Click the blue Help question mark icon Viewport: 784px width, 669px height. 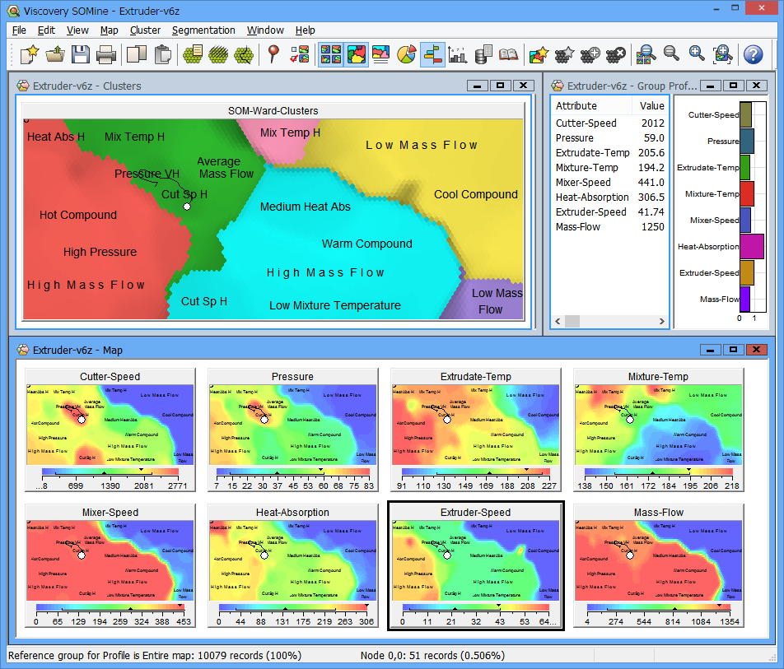coord(753,54)
